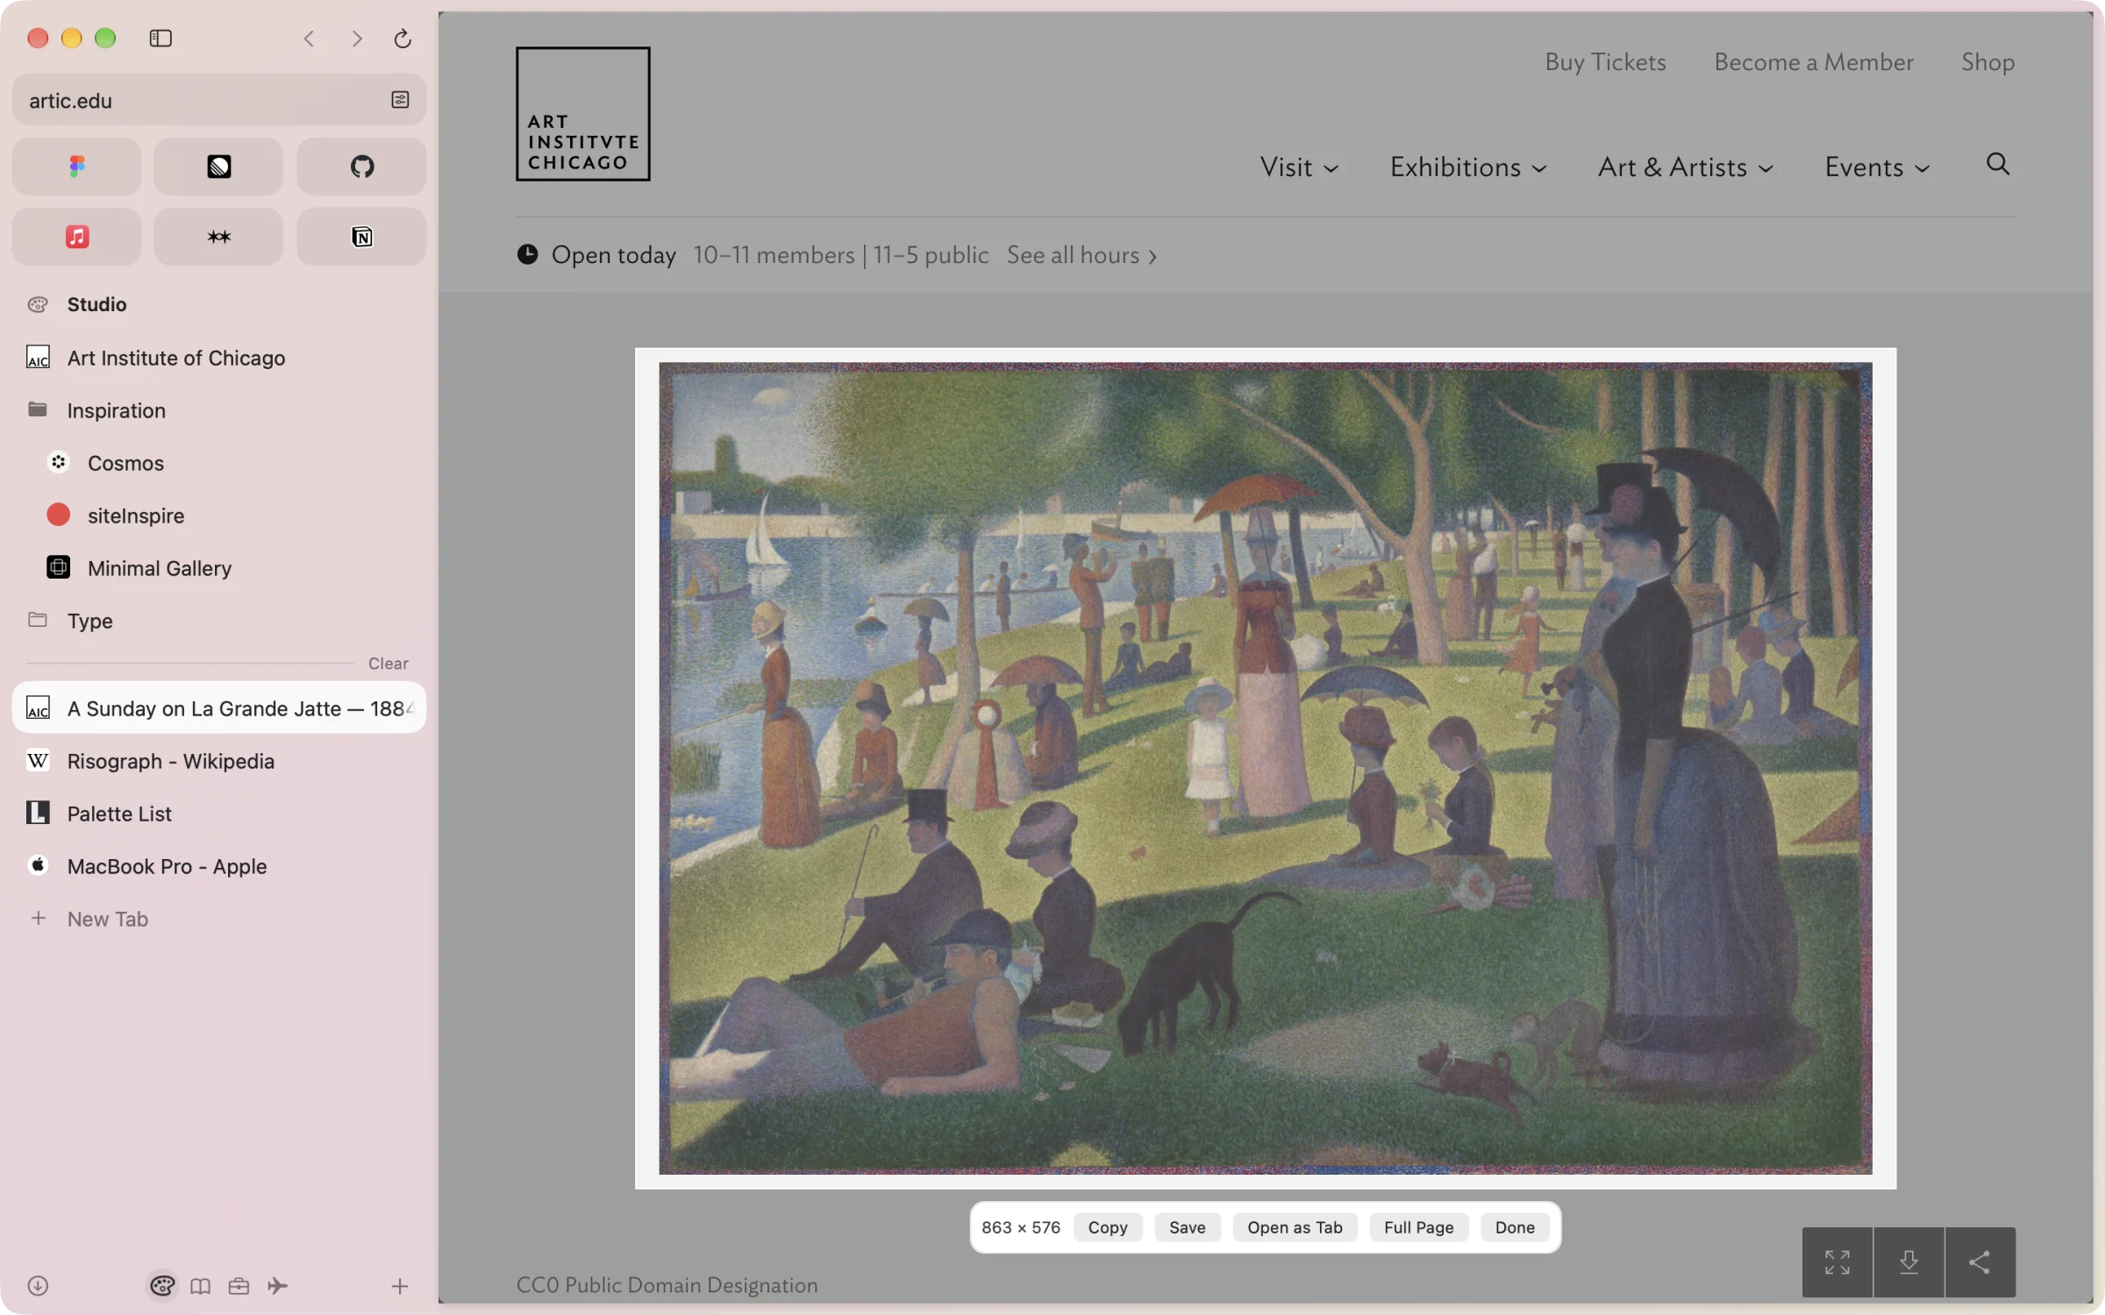Open site controls icon in address bar
This screenshot has width=2105, height=1315.
click(400, 100)
